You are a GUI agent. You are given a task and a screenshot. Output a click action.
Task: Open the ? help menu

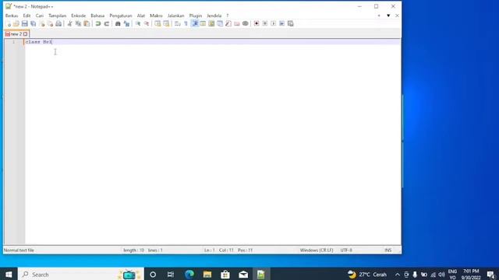227,16
